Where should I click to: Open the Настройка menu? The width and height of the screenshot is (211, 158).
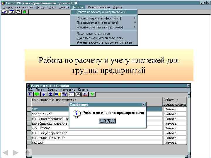point(68,90)
